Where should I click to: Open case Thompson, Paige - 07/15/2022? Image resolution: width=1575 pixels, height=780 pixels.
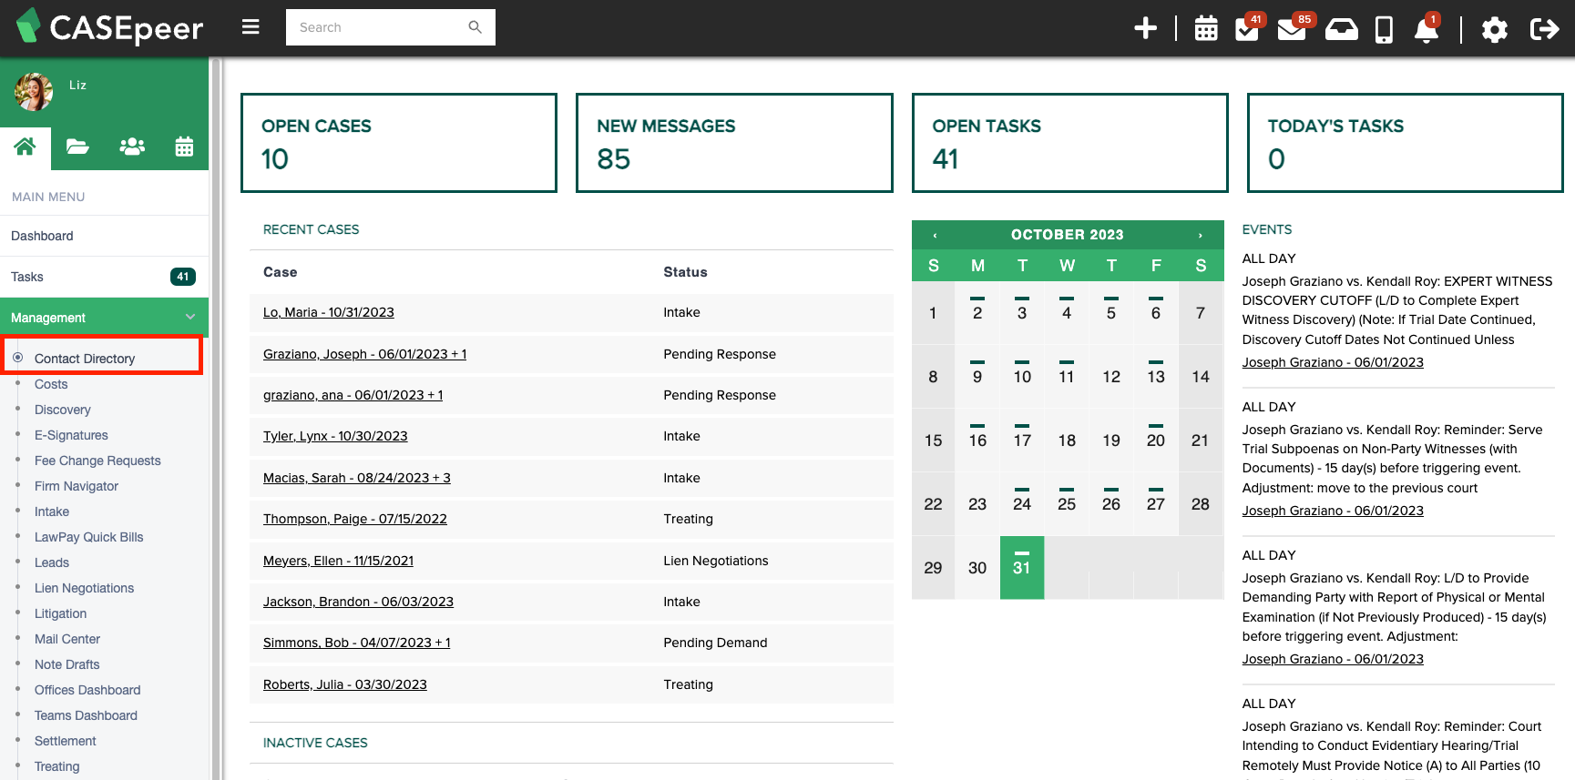(355, 519)
